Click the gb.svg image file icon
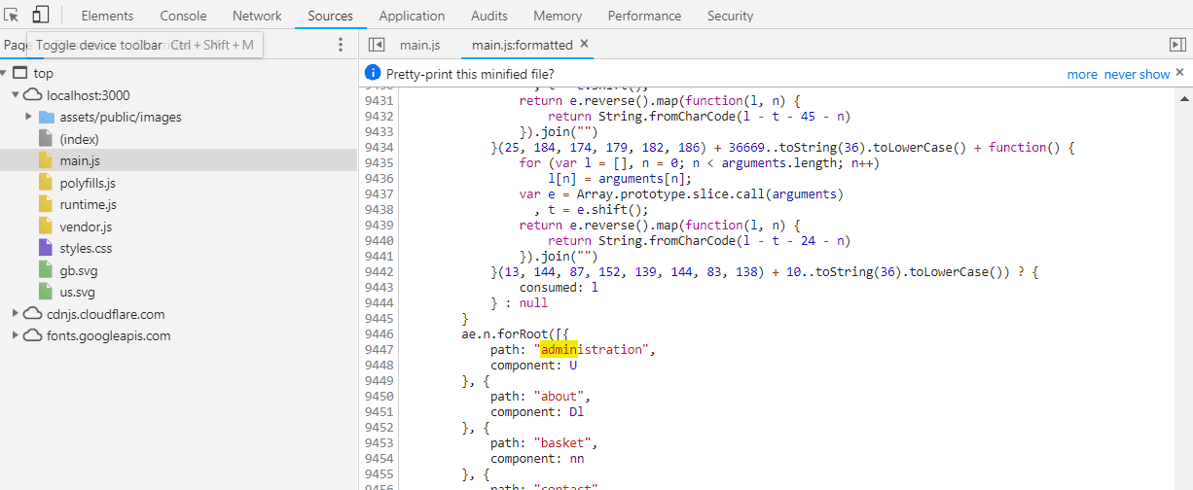 click(46, 270)
